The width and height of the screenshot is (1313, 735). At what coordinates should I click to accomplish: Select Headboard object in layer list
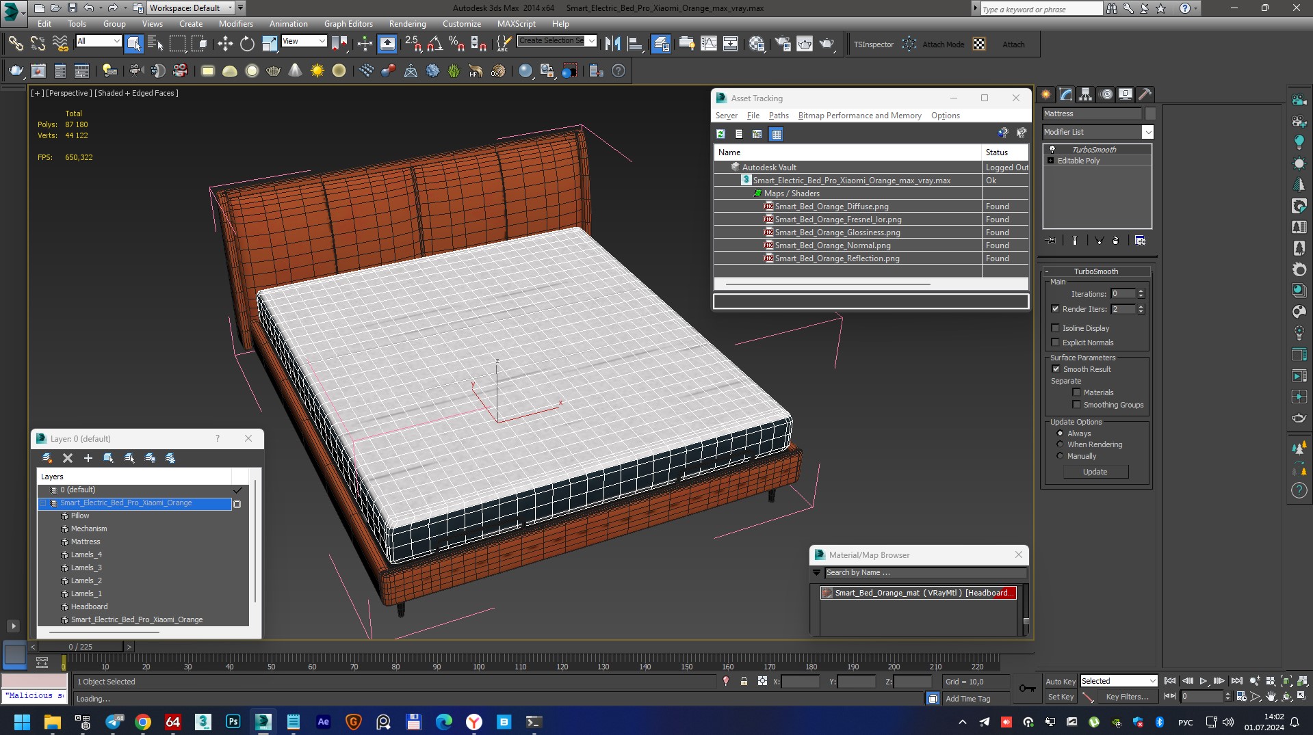pos(89,606)
